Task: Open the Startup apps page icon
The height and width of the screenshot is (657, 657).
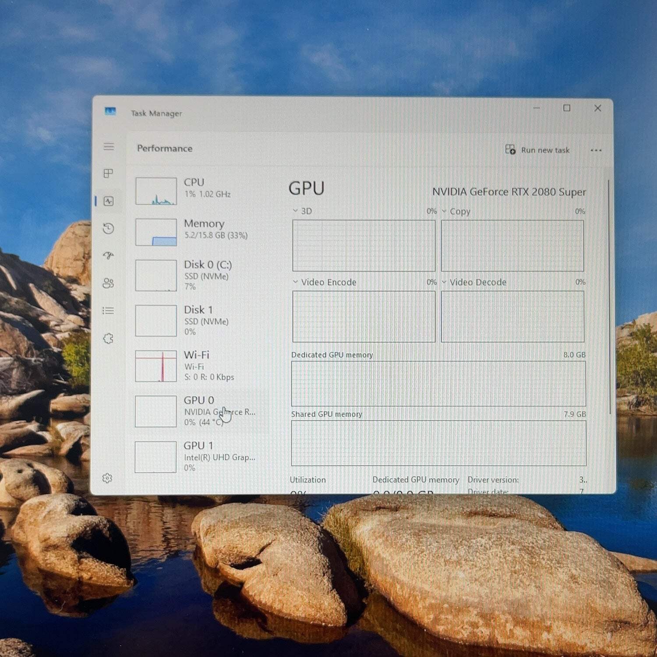Action: coord(109,255)
